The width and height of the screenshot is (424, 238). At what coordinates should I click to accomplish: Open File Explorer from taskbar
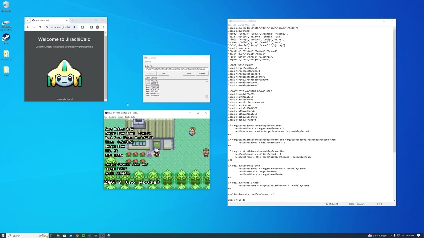click(58, 235)
